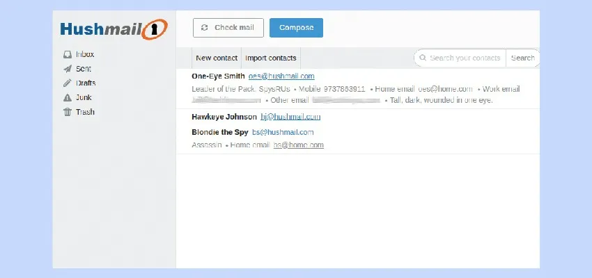Open the Sent folder

point(84,69)
